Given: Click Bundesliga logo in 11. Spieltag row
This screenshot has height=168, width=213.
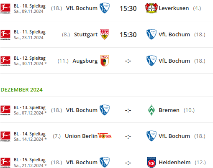Looking at the screenshot, I should tap(5, 35).
